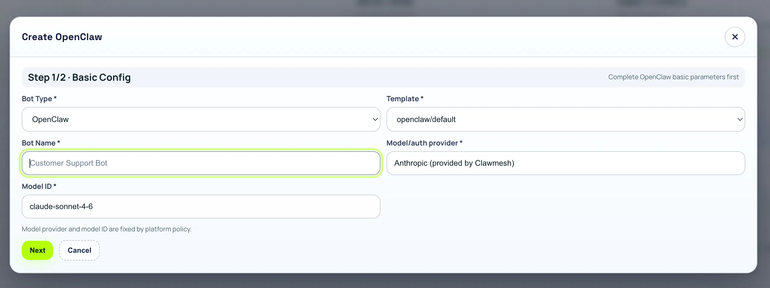Close the Create OpenClaw dialog
Image resolution: width=770 pixels, height=288 pixels.
pos(735,37)
